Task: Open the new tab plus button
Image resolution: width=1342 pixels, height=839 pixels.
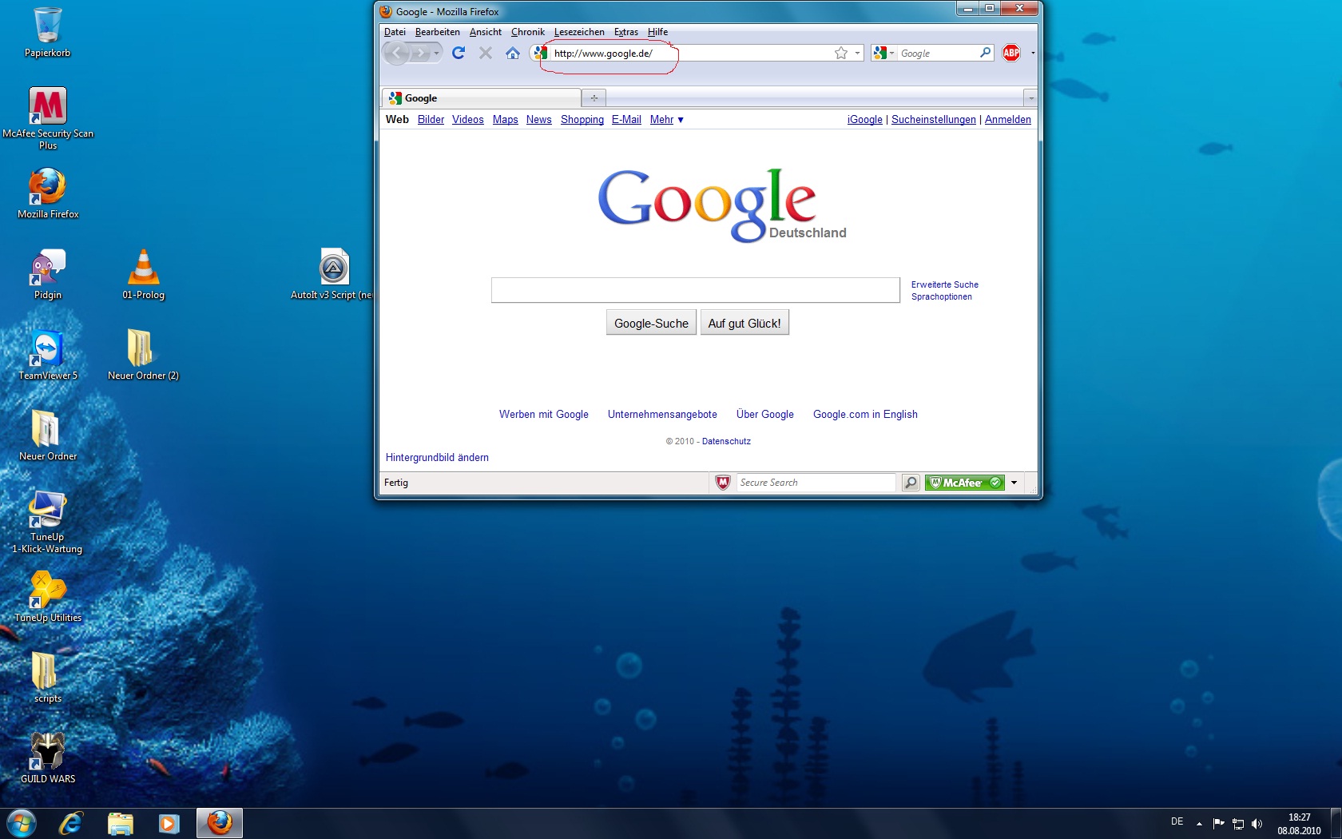Action: coord(594,98)
